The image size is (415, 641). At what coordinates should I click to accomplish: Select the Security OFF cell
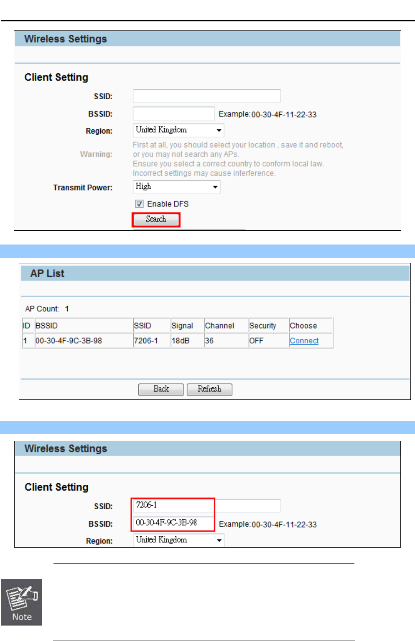pos(269,340)
